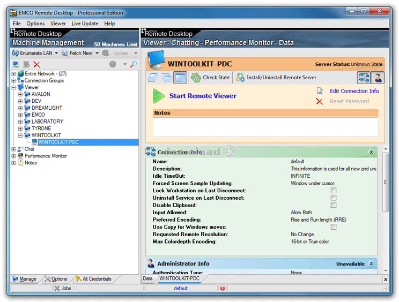399x302 pixels.
Task: Toggle Uninstall Service on Last Disconnect checkbox
Action: tap(334, 198)
